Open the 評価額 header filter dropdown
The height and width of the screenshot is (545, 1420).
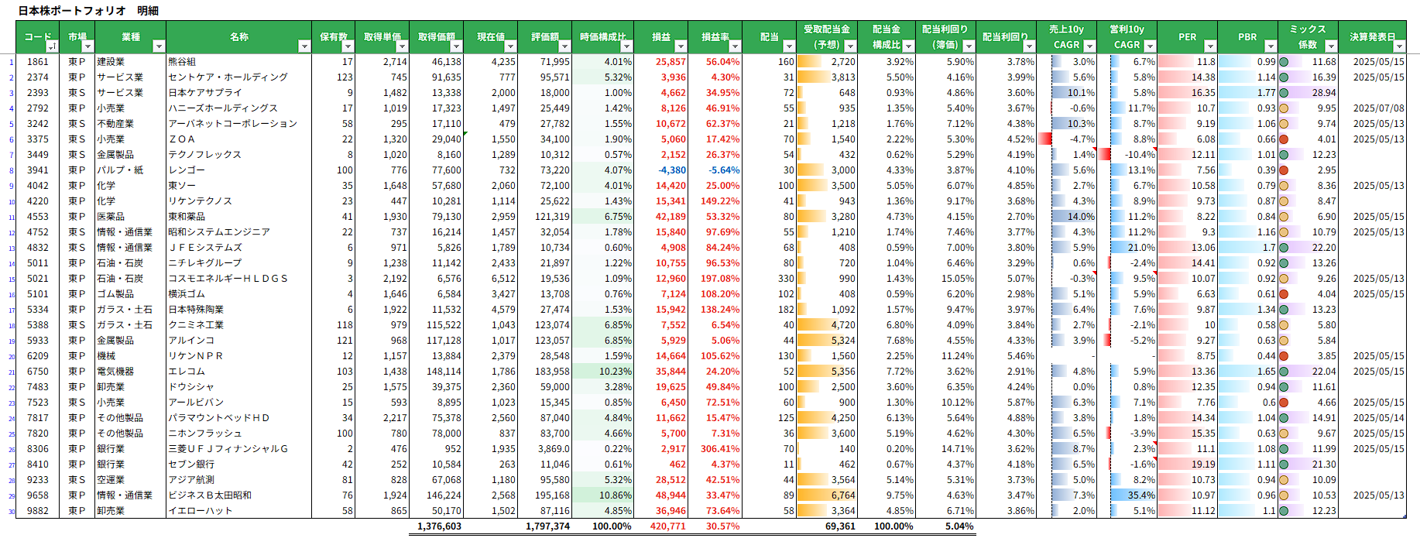[x=564, y=46]
